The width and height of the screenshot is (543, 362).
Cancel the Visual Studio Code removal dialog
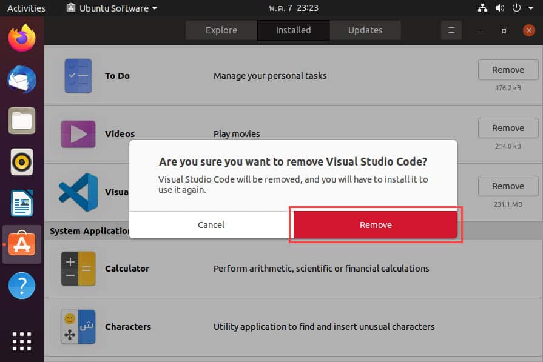[x=211, y=225]
